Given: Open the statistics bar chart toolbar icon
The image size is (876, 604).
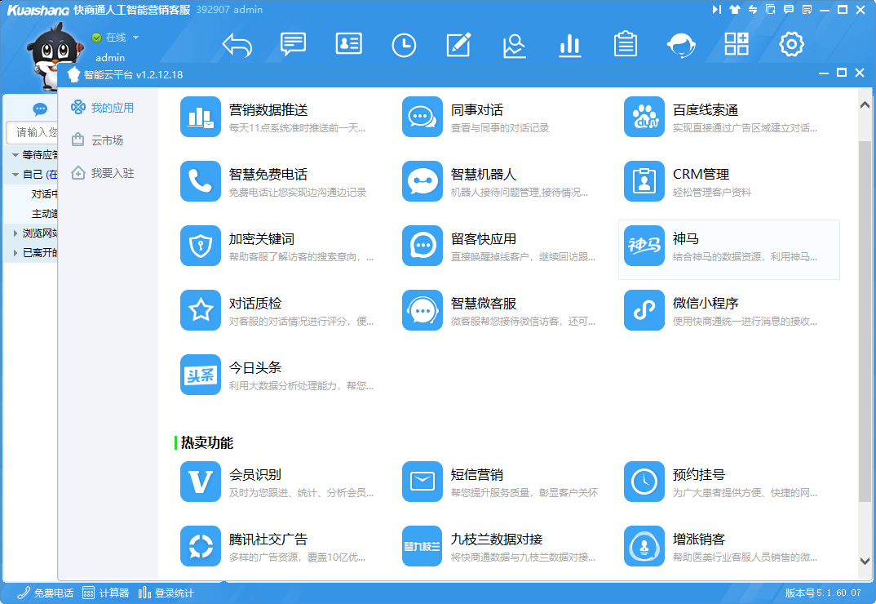Looking at the screenshot, I should pyautogui.click(x=569, y=45).
